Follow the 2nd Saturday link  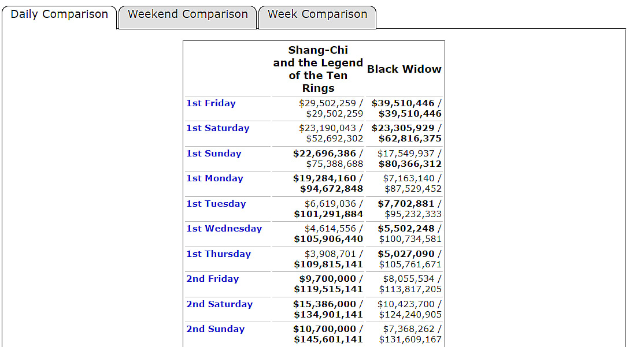pyautogui.click(x=219, y=304)
